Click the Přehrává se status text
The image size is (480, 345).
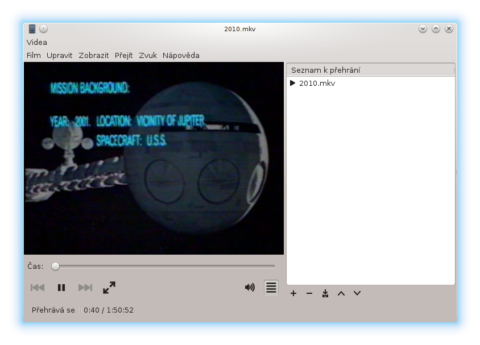[x=53, y=310]
